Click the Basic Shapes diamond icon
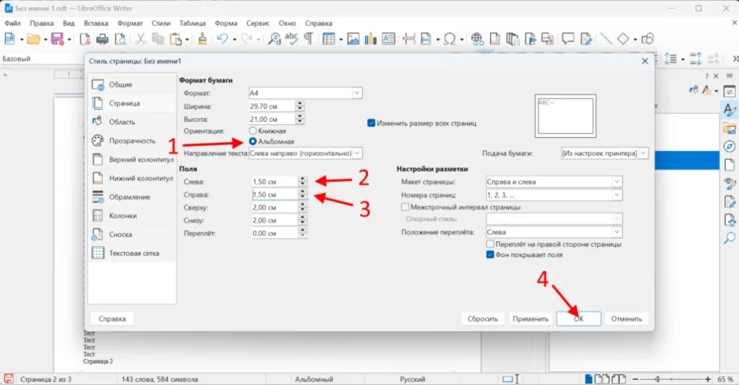The height and width of the screenshot is (385, 739). coord(623,39)
